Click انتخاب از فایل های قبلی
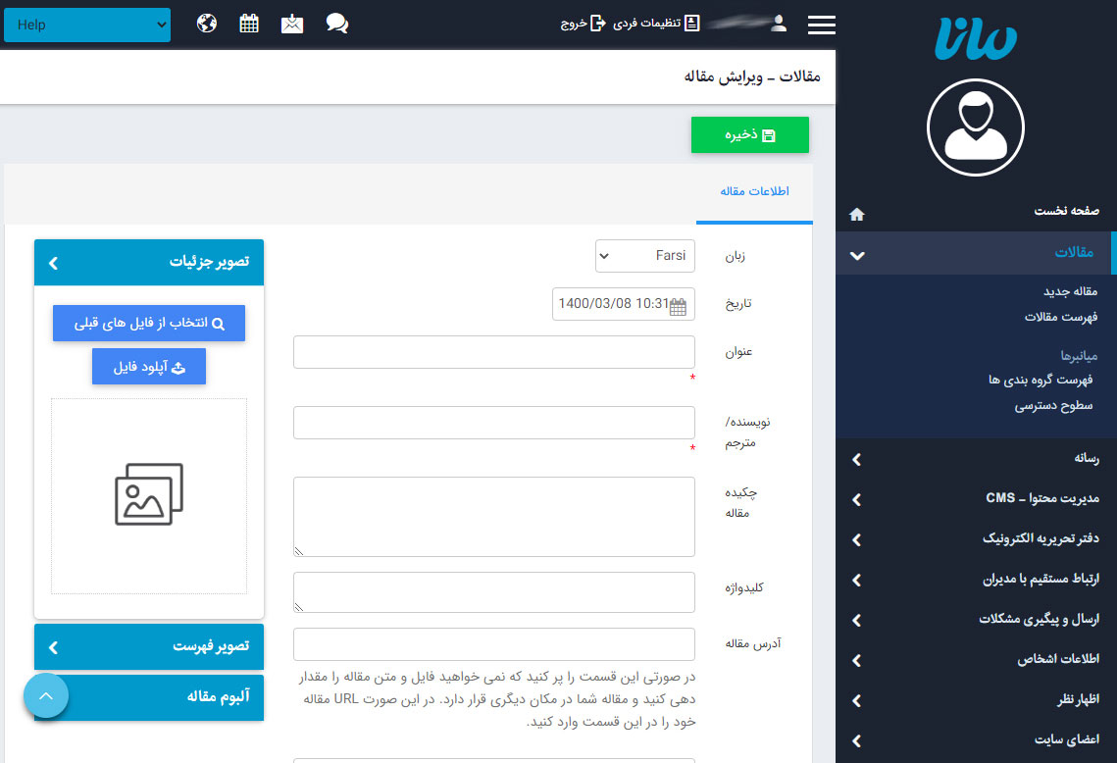Screen dimensions: 1117x763 click(148, 323)
